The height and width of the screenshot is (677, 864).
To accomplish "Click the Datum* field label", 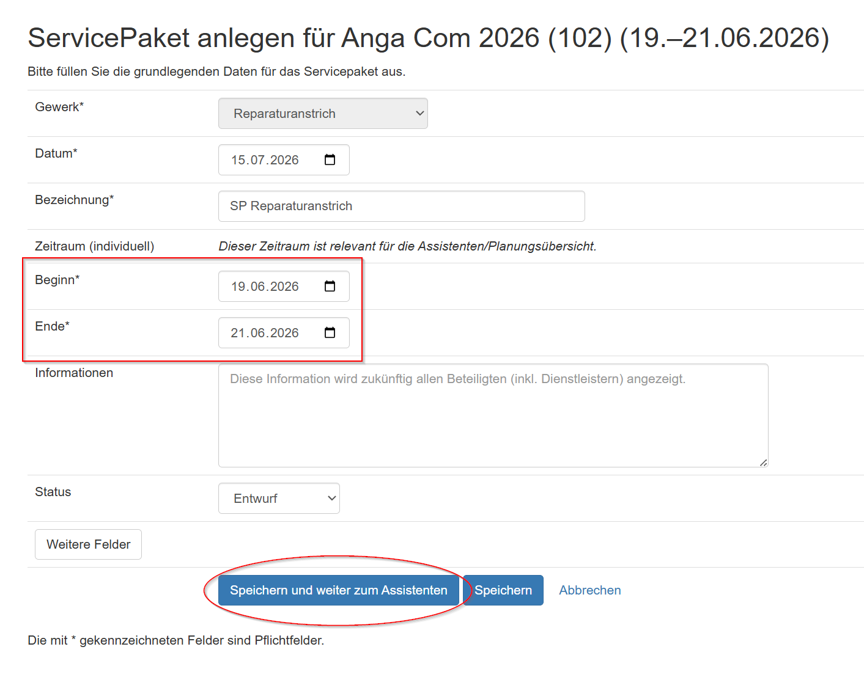I will pos(56,153).
